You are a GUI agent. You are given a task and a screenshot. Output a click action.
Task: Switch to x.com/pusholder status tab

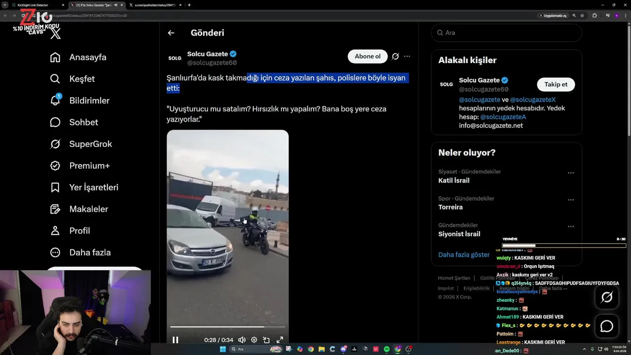tap(157, 5)
